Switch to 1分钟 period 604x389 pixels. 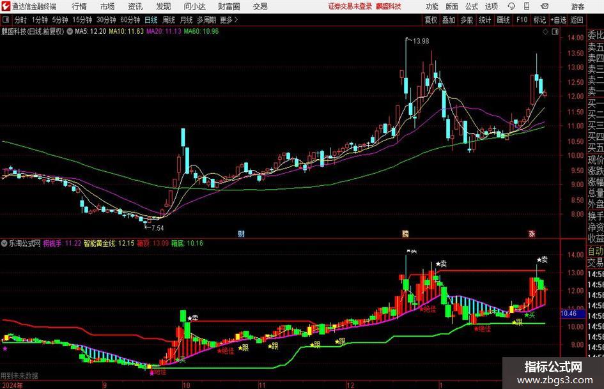[x=40, y=20]
